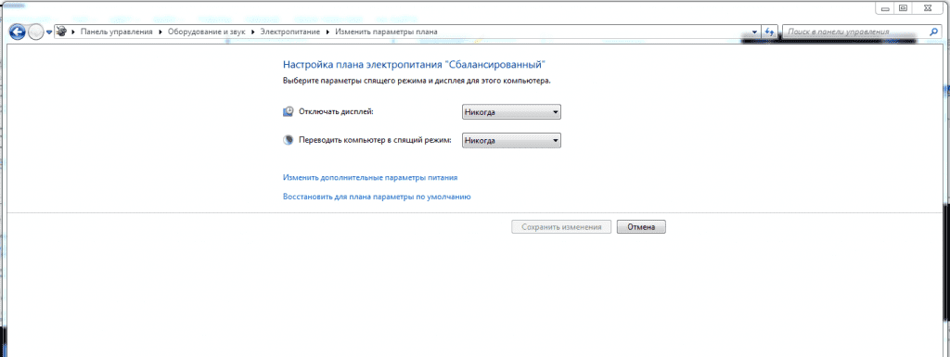This screenshot has height=357, width=950.
Task: Navigate to Оборудование и звук breadcrumb
Action: click(x=207, y=32)
